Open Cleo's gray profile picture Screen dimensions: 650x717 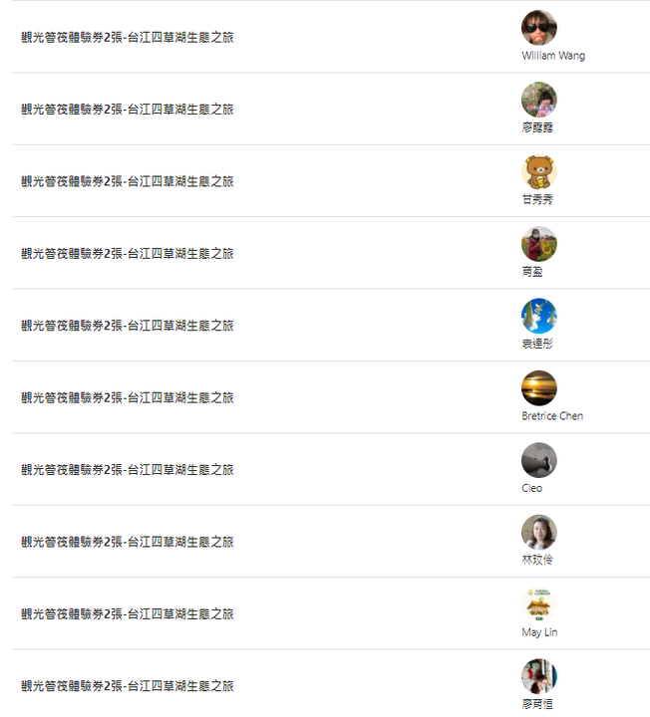[x=538, y=460]
